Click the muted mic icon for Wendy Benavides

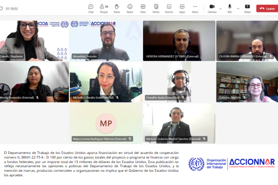pos(37,97)
